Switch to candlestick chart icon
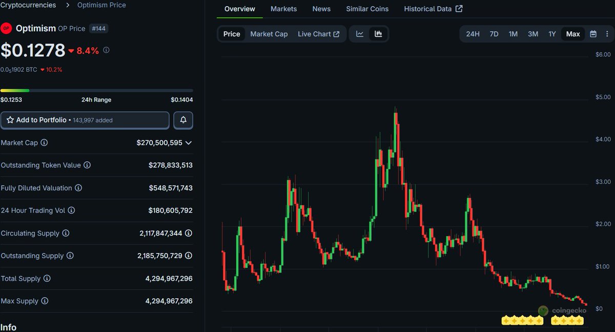615x332 pixels. click(378, 34)
